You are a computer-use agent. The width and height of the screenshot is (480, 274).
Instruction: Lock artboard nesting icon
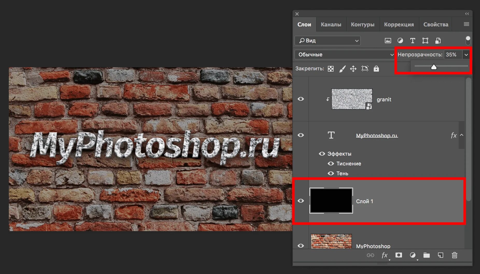365,68
